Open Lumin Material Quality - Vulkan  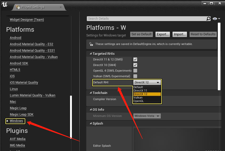tap(32, 95)
